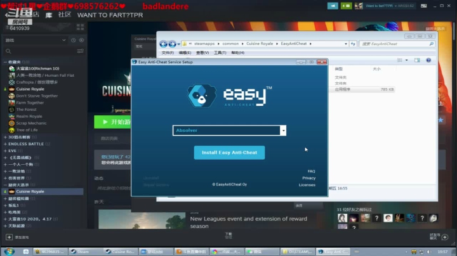
Task: Click the volume icon in the system tray
Action: pos(429,252)
